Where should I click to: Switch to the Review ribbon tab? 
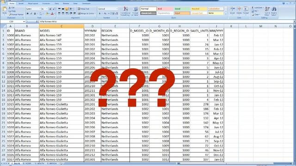tap(66, 3)
